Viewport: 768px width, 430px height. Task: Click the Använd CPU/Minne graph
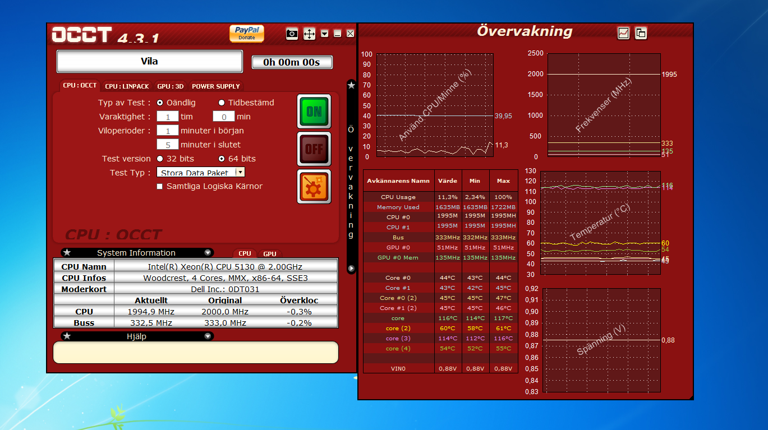[x=435, y=105]
